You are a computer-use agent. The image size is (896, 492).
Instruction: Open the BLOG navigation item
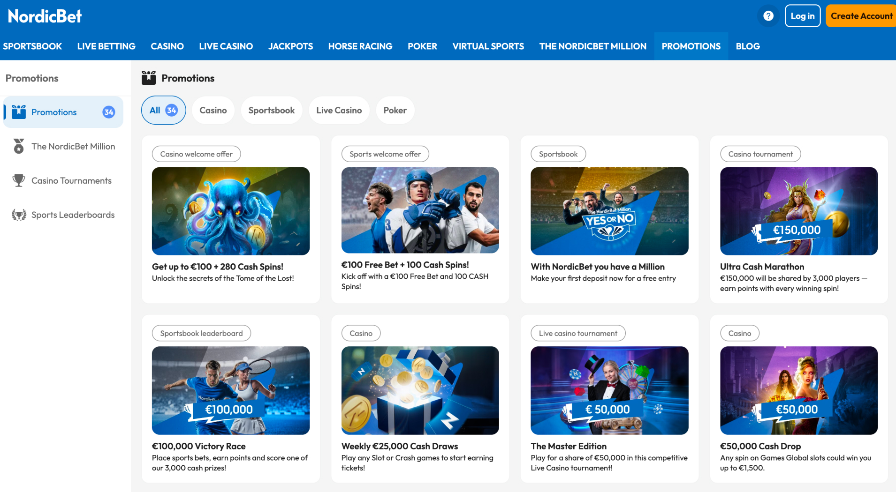click(x=748, y=46)
